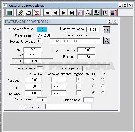Click the exit door icon in toolbar

click(10, 13)
